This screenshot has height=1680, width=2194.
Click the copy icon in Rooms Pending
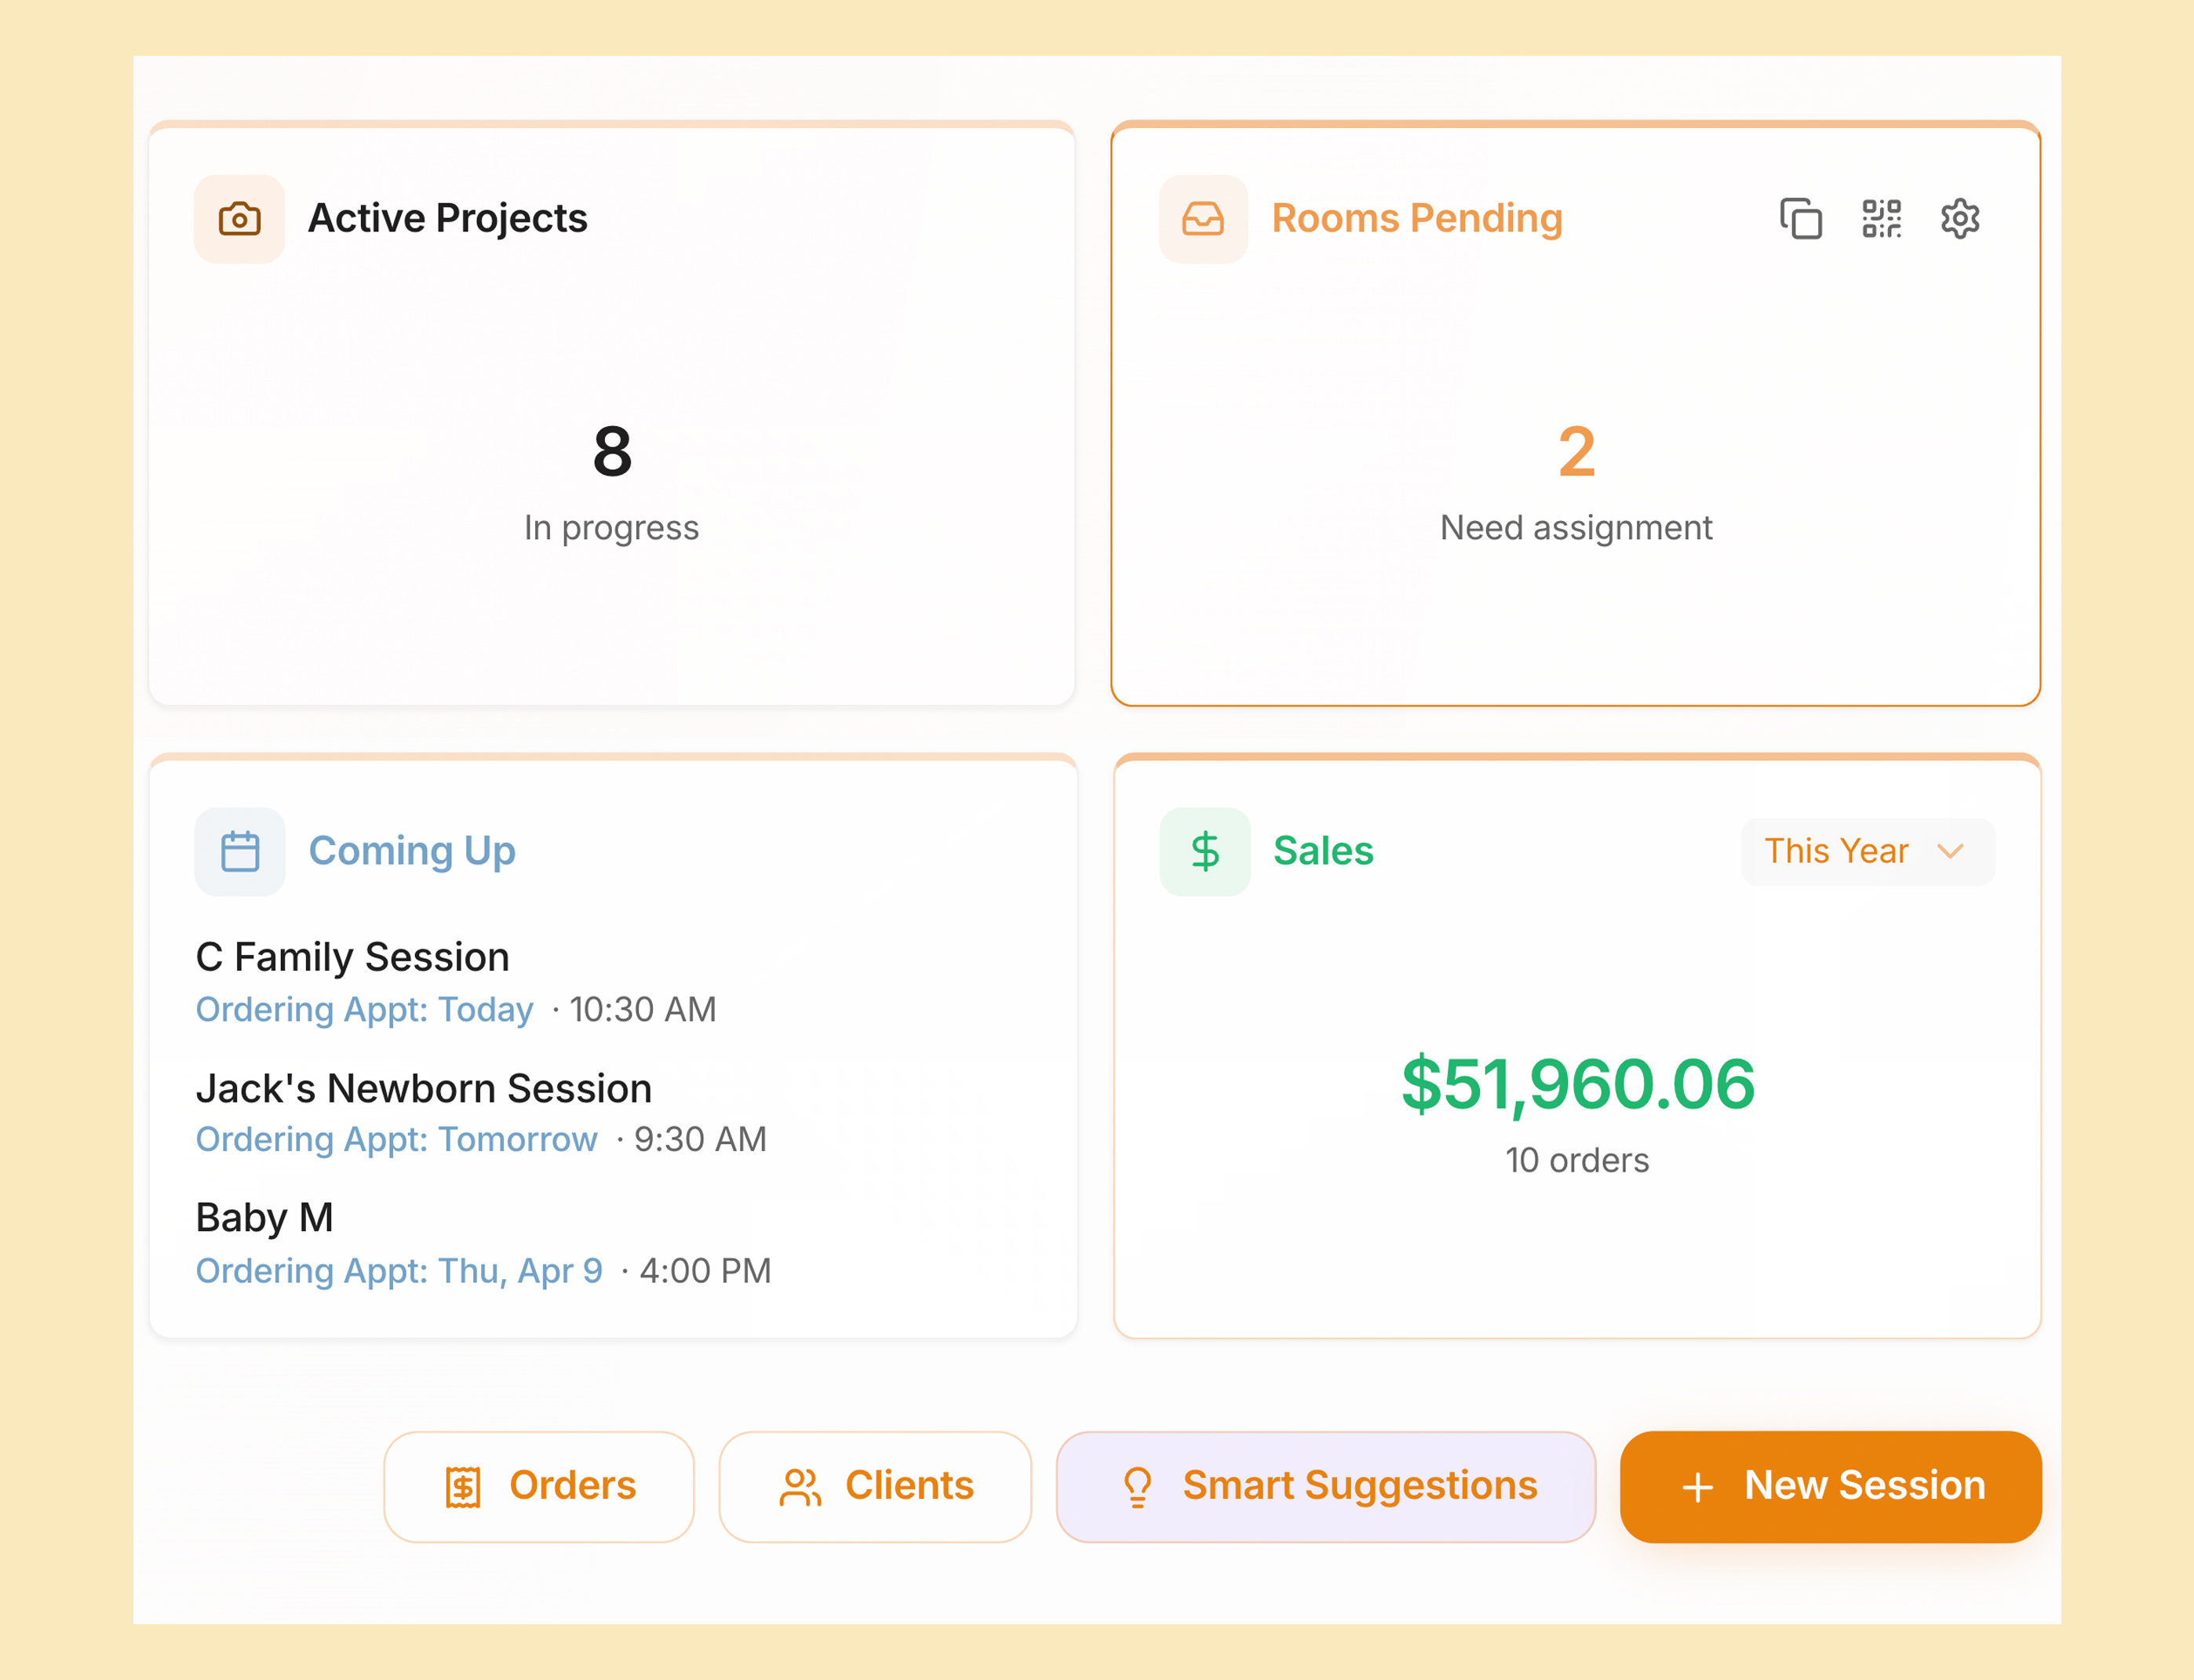tap(1800, 218)
